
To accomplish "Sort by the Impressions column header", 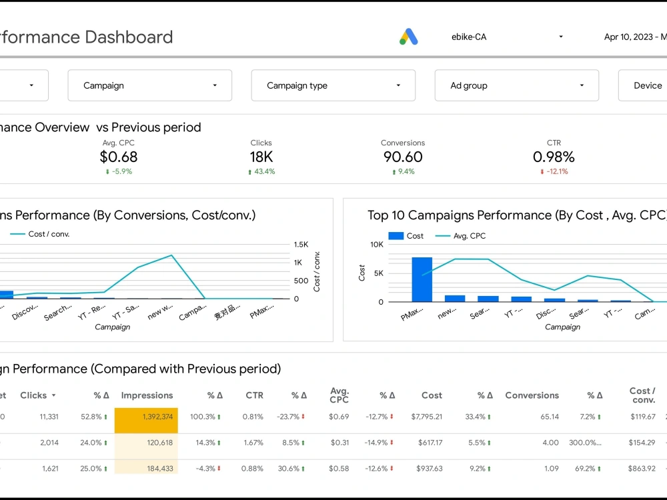I will click(x=147, y=395).
